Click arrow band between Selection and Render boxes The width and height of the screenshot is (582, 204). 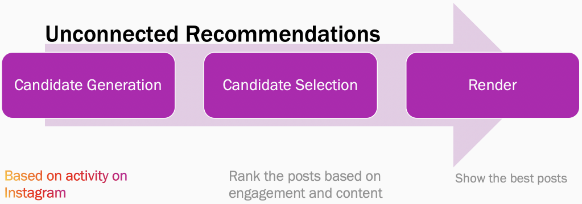[391, 86]
